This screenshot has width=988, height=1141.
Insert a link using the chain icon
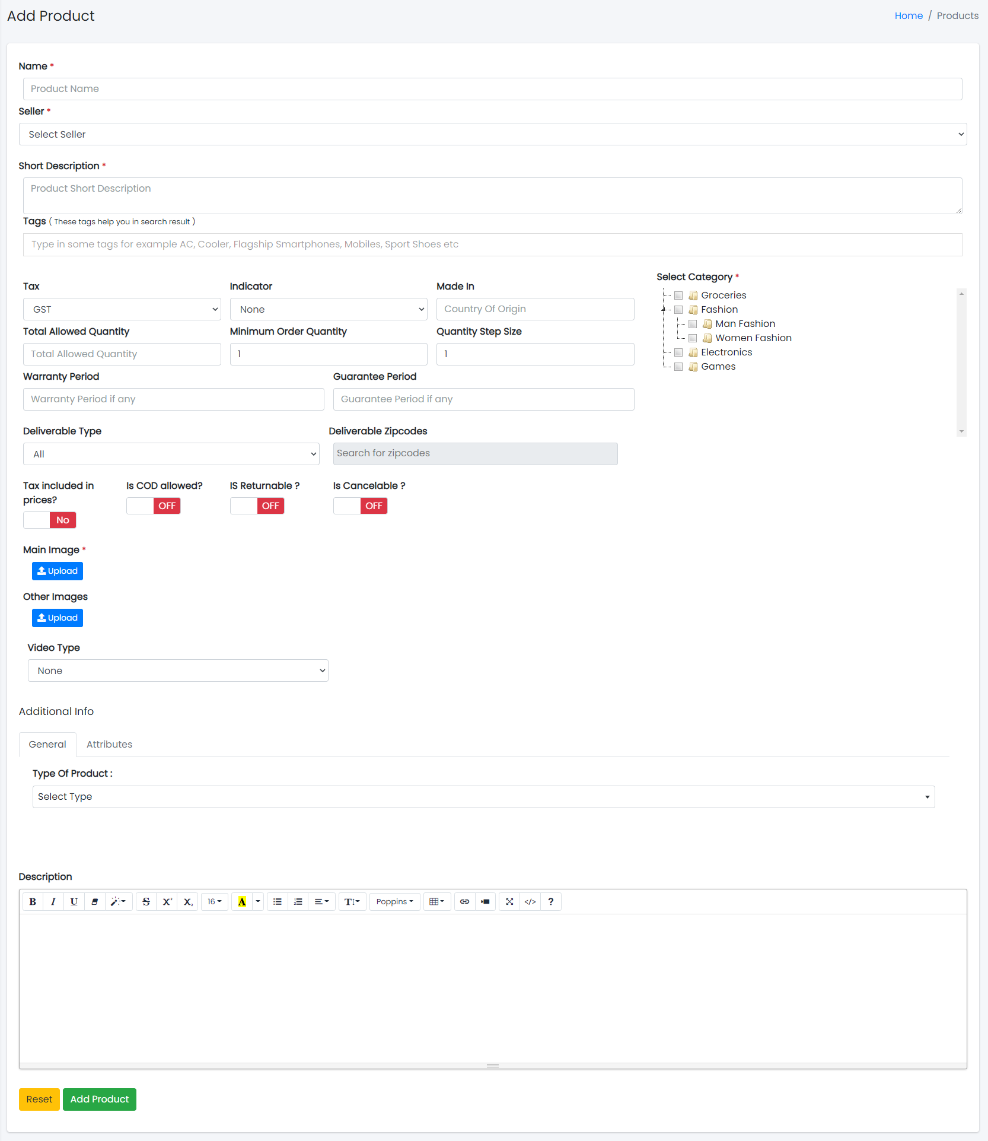pos(465,901)
